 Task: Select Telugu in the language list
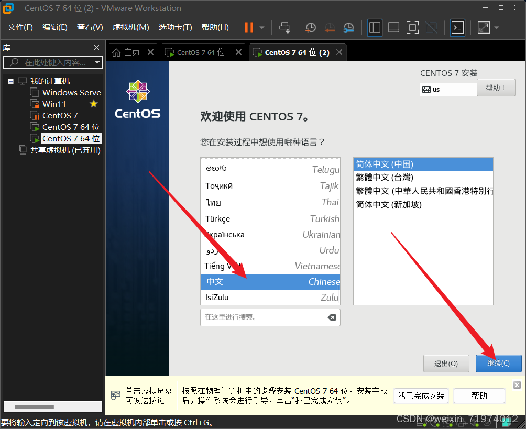pyautogui.click(x=270, y=169)
